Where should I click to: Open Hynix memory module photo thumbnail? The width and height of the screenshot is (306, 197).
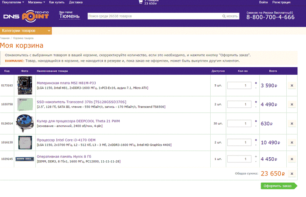(25, 159)
